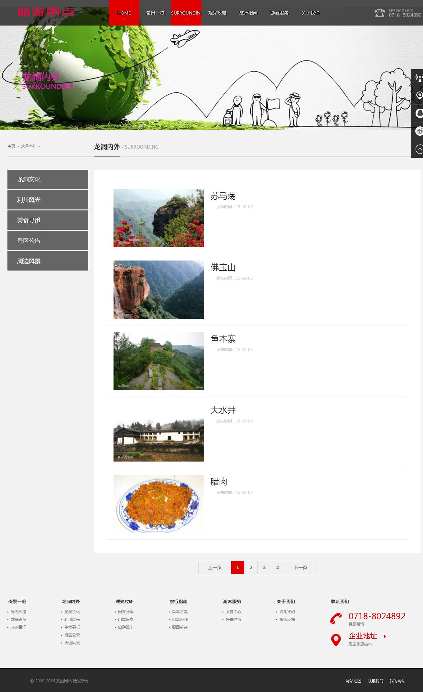Select 美食寻觅 in the left sidebar

(48, 220)
